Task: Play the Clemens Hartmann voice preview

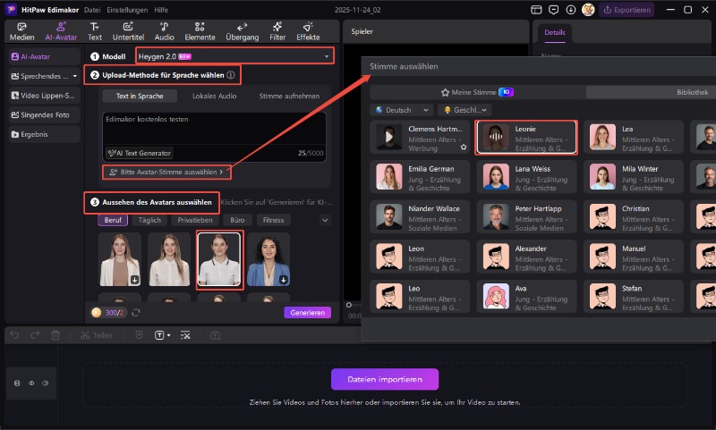Action: [387, 136]
